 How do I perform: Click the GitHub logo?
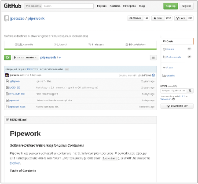pos(13,6)
